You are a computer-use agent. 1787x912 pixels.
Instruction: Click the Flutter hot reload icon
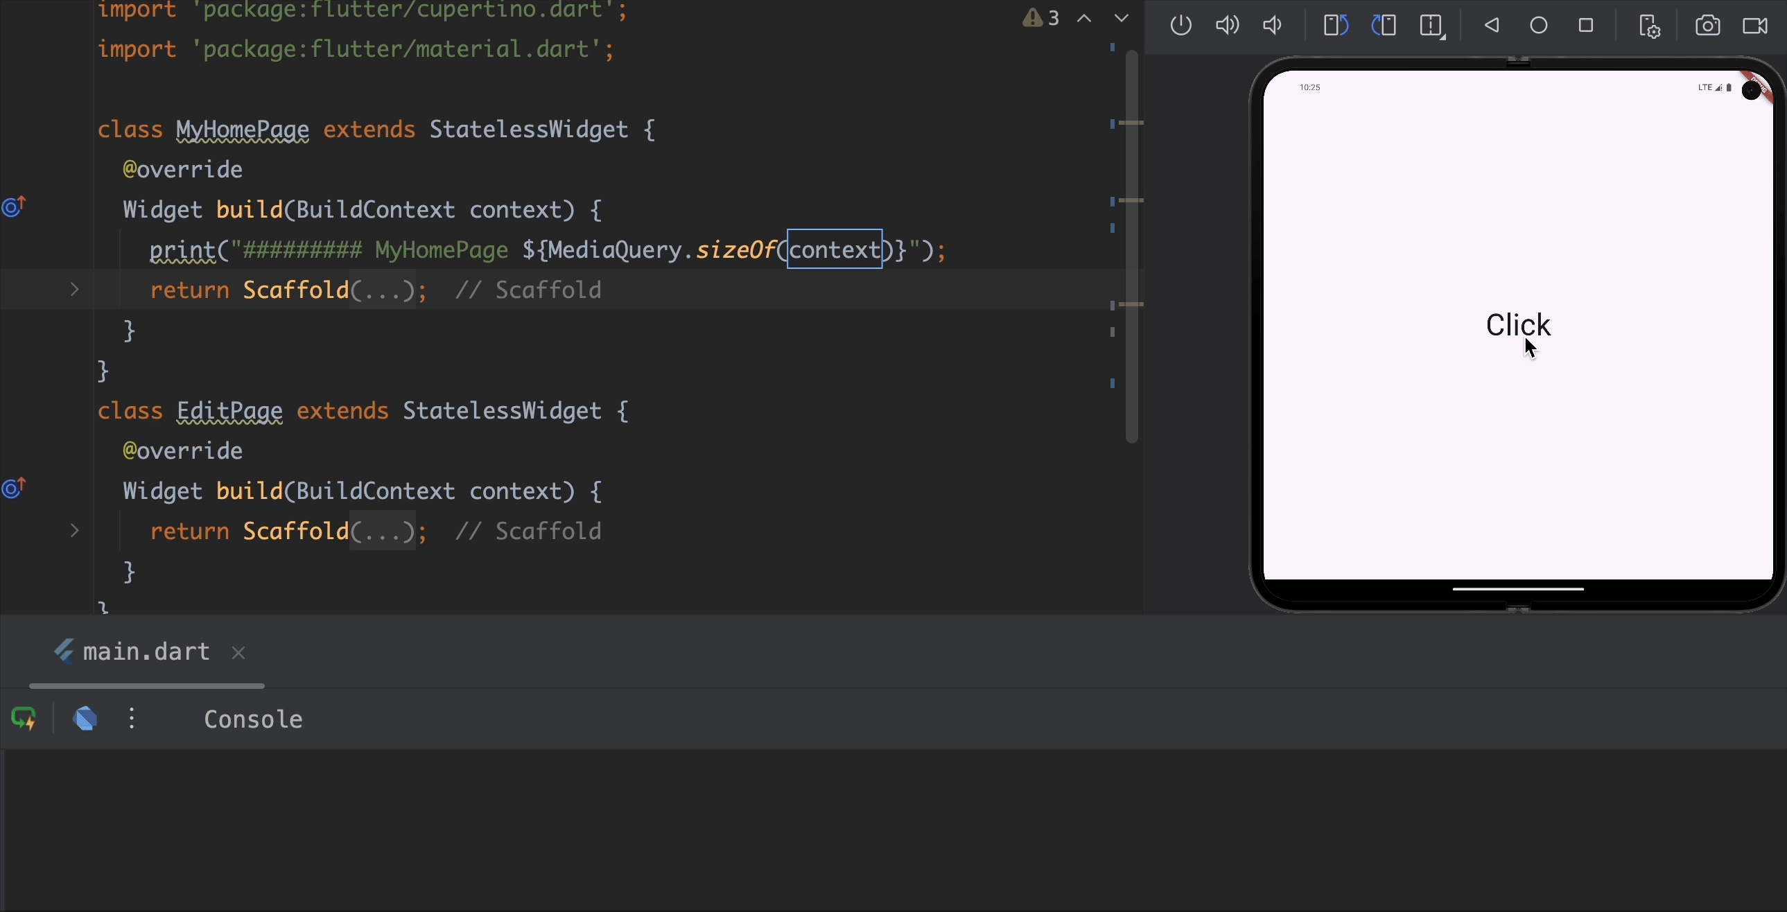(24, 719)
